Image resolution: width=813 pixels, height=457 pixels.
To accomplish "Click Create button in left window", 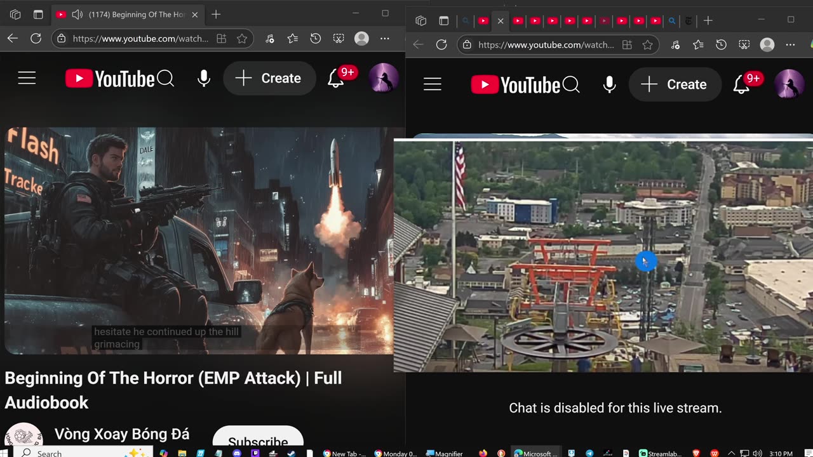I will [269, 78].
